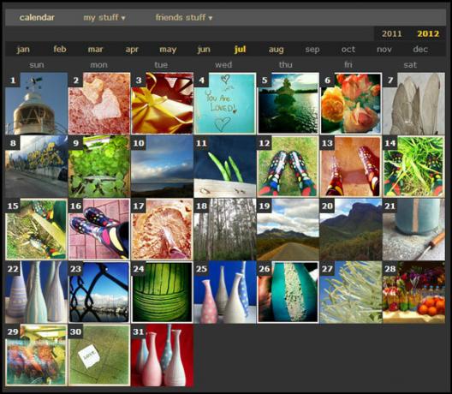View the vases on red photo, day 31
The image size is (452, 394).
click(163, 355)
